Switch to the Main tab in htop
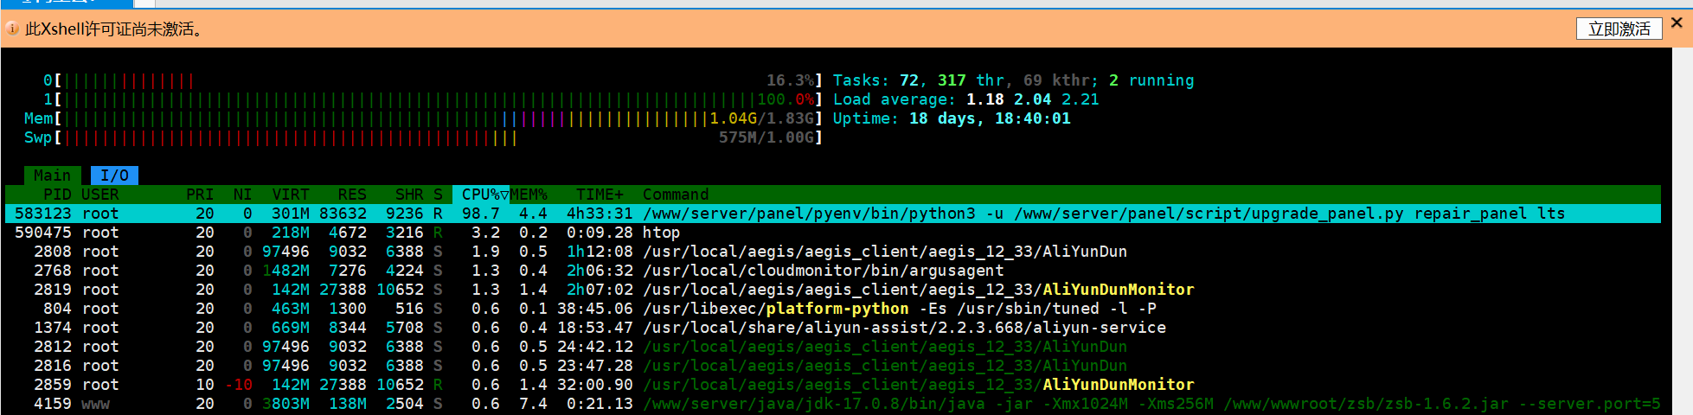Image resolution: width=1693 pixels, height=415 pixels. point(53,176)
